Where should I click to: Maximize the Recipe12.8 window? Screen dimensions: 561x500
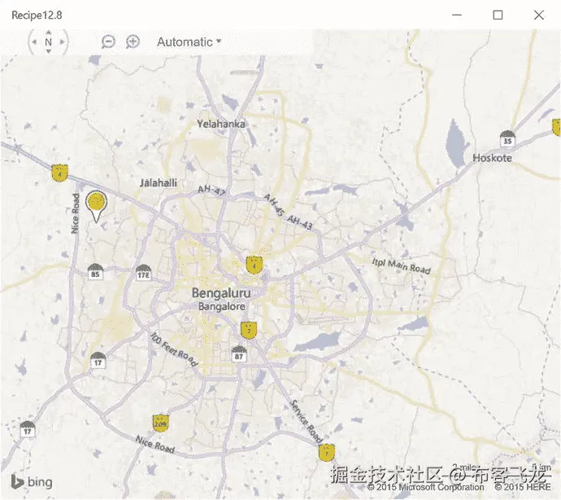point(498,15)
